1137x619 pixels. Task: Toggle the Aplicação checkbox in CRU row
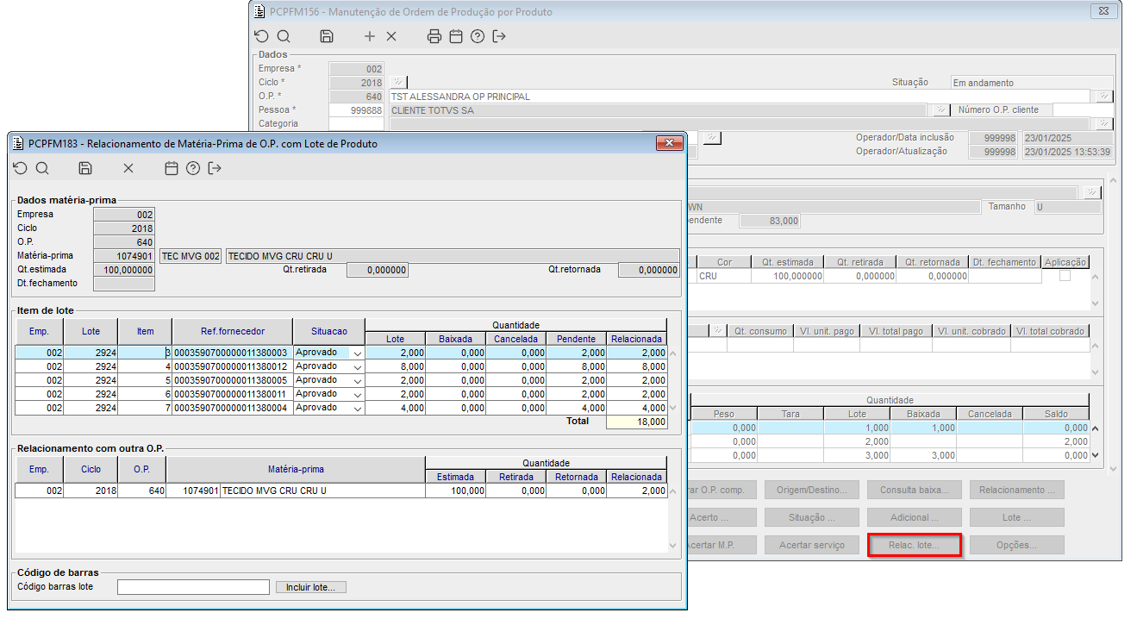click(1065, 276)
